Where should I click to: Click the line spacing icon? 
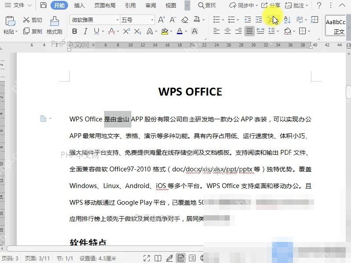click(271, 31)
